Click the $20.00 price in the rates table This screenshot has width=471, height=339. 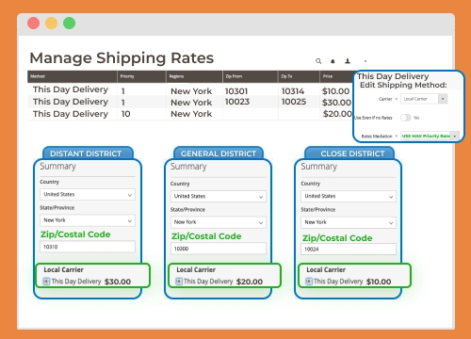[337, 114]
